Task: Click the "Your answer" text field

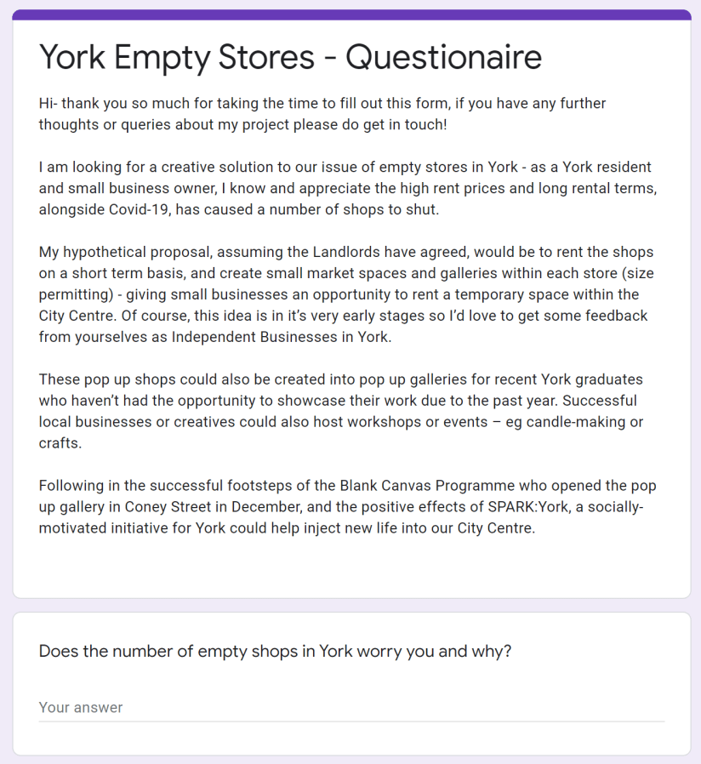Action: tap(350, 707)
